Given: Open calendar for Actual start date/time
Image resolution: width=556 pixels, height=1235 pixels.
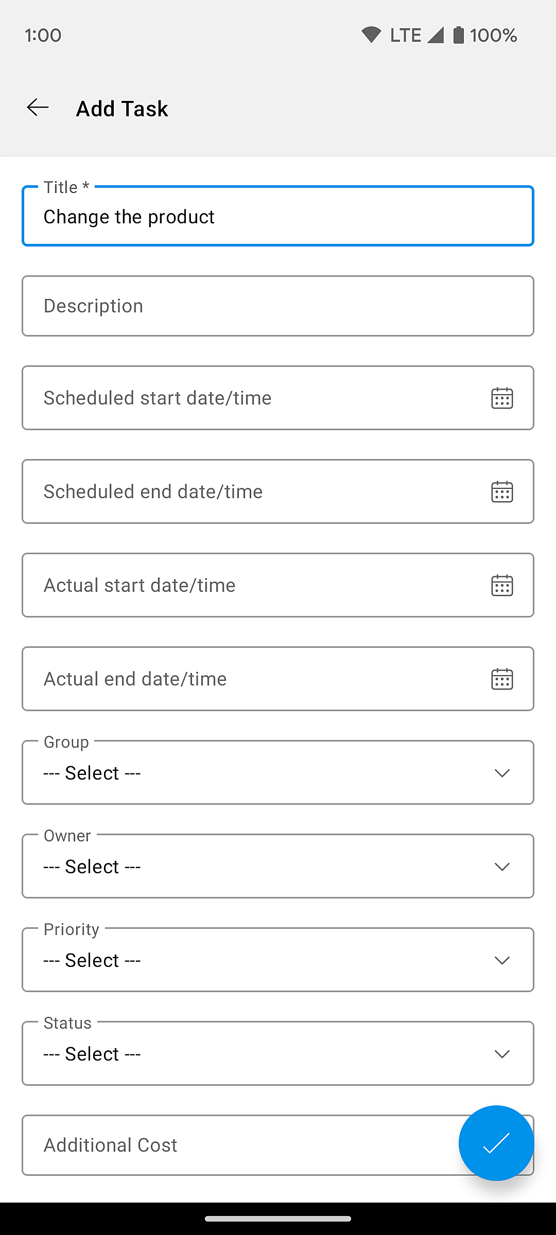Looking at the screenshot, I should (x=502, y=585).
